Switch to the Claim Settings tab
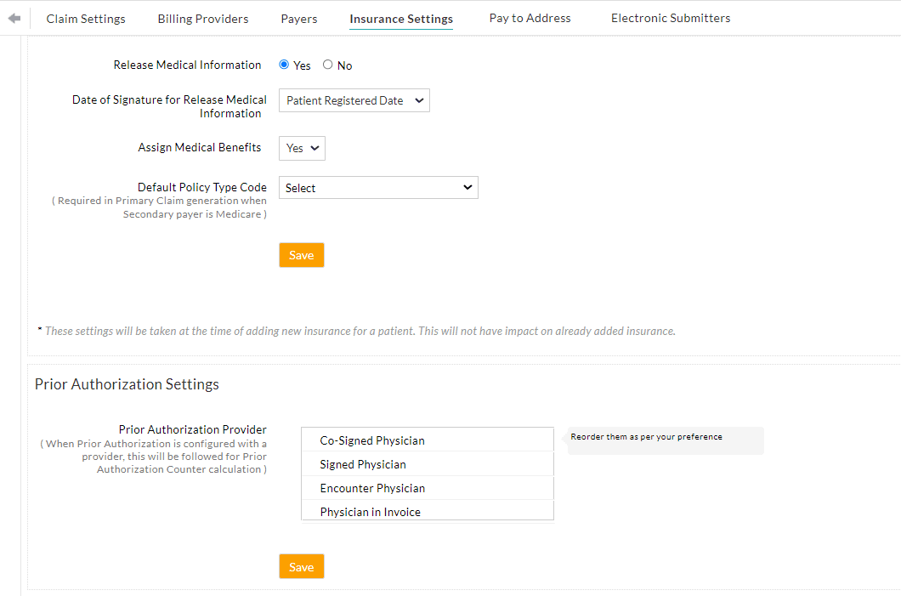The image size is (901, 596). [85, 18]
